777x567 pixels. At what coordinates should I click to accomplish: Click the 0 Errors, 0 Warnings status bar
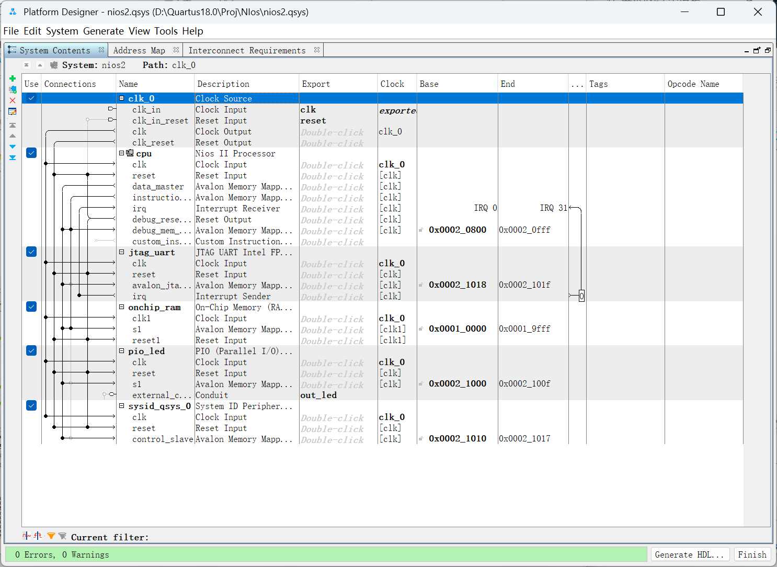point(326,554)
